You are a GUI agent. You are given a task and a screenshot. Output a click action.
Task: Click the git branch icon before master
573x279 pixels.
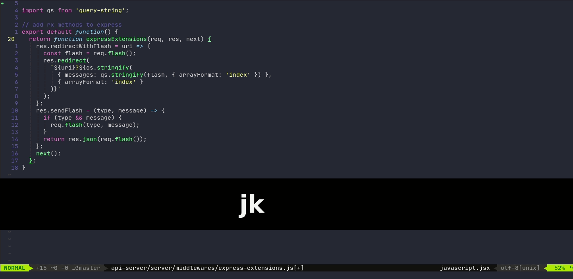pyautogui.click(x=75, y=268)
